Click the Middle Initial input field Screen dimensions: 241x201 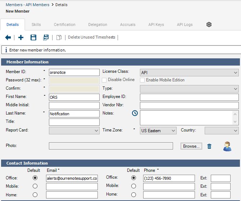click(74, 106)
